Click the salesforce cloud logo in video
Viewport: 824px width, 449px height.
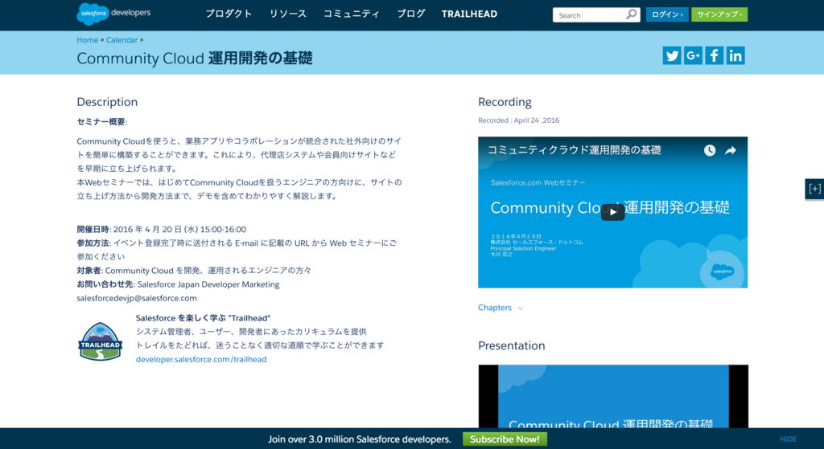[x=722, y=271]
